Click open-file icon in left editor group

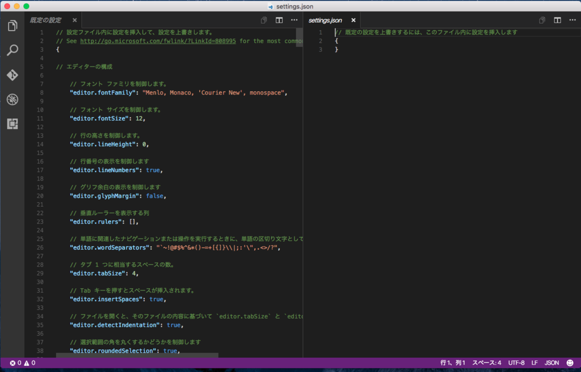point(264,20)
